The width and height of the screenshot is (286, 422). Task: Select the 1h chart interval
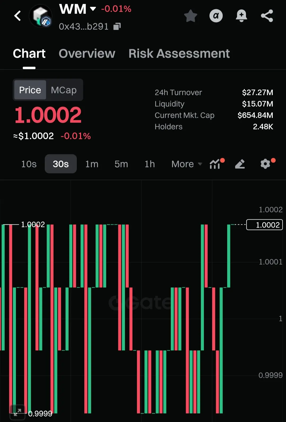[x=150, y=164]
